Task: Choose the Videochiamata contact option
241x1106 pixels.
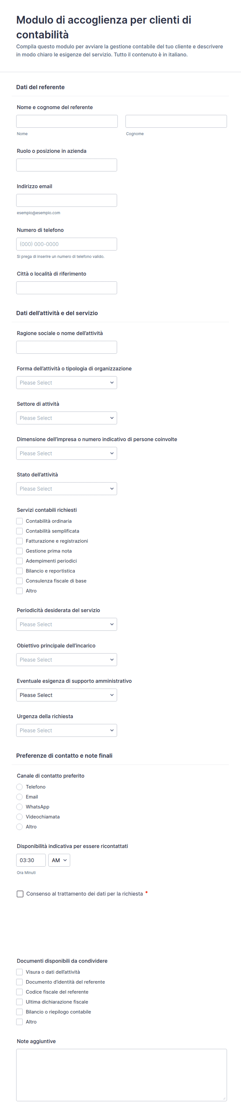Action: [19, 817]
